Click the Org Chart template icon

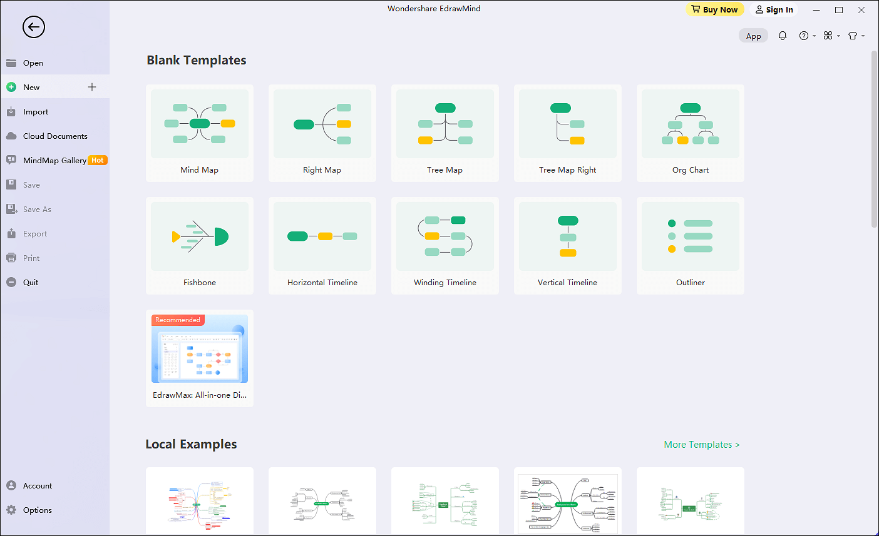pyautogui.click(x=691, y=124)
